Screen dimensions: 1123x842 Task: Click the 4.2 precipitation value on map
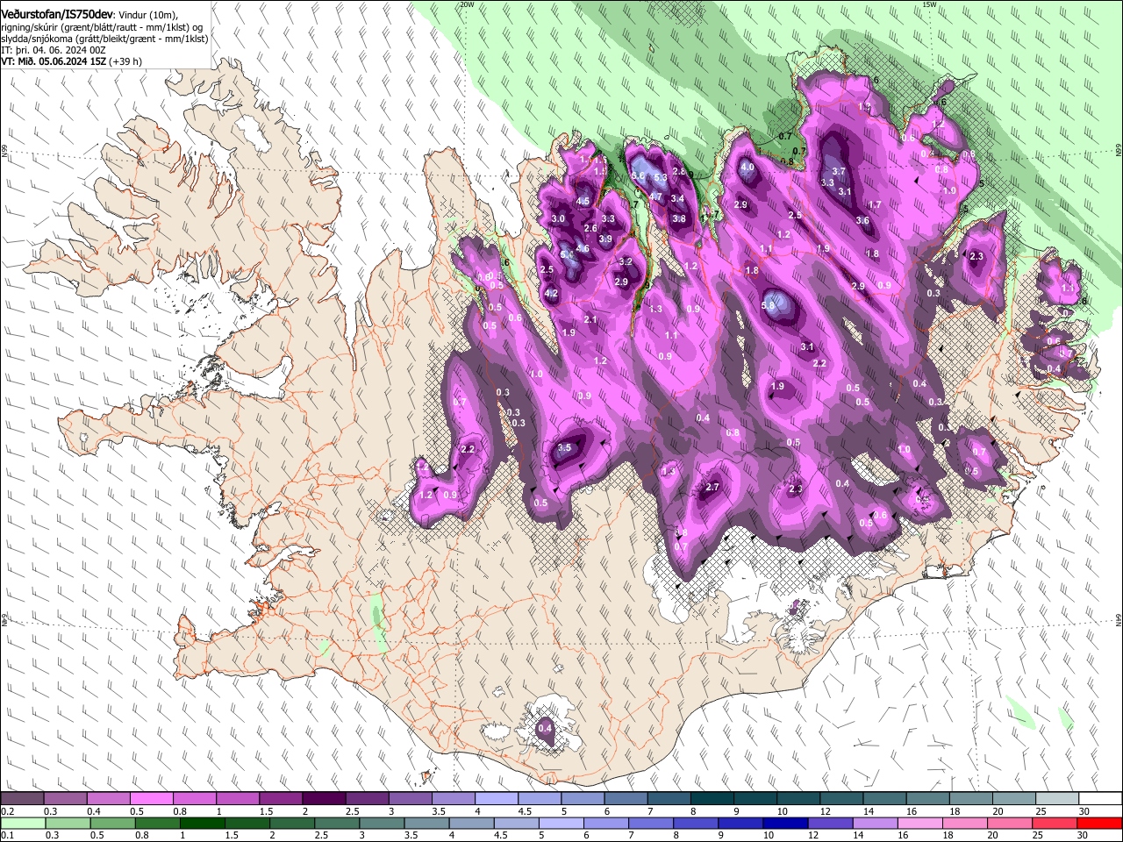tap(552, 294)
